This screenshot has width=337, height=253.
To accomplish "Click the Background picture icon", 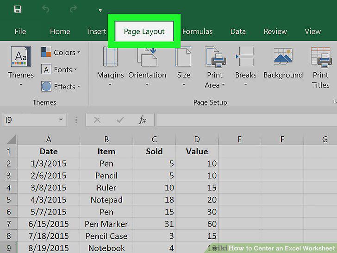I will point(283,57).
